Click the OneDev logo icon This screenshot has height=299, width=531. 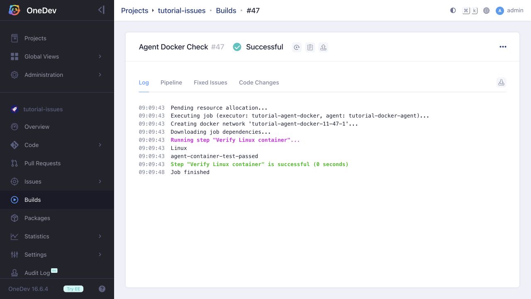[x=15, y=10]
